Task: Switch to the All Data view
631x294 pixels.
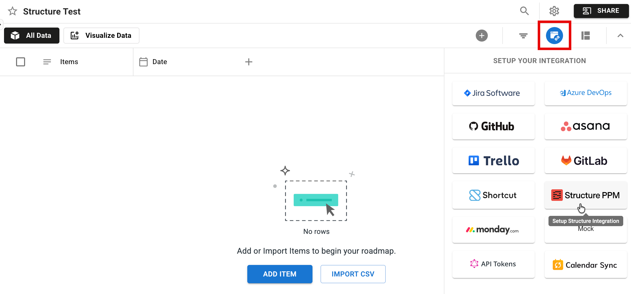Action: coord(32,35)
